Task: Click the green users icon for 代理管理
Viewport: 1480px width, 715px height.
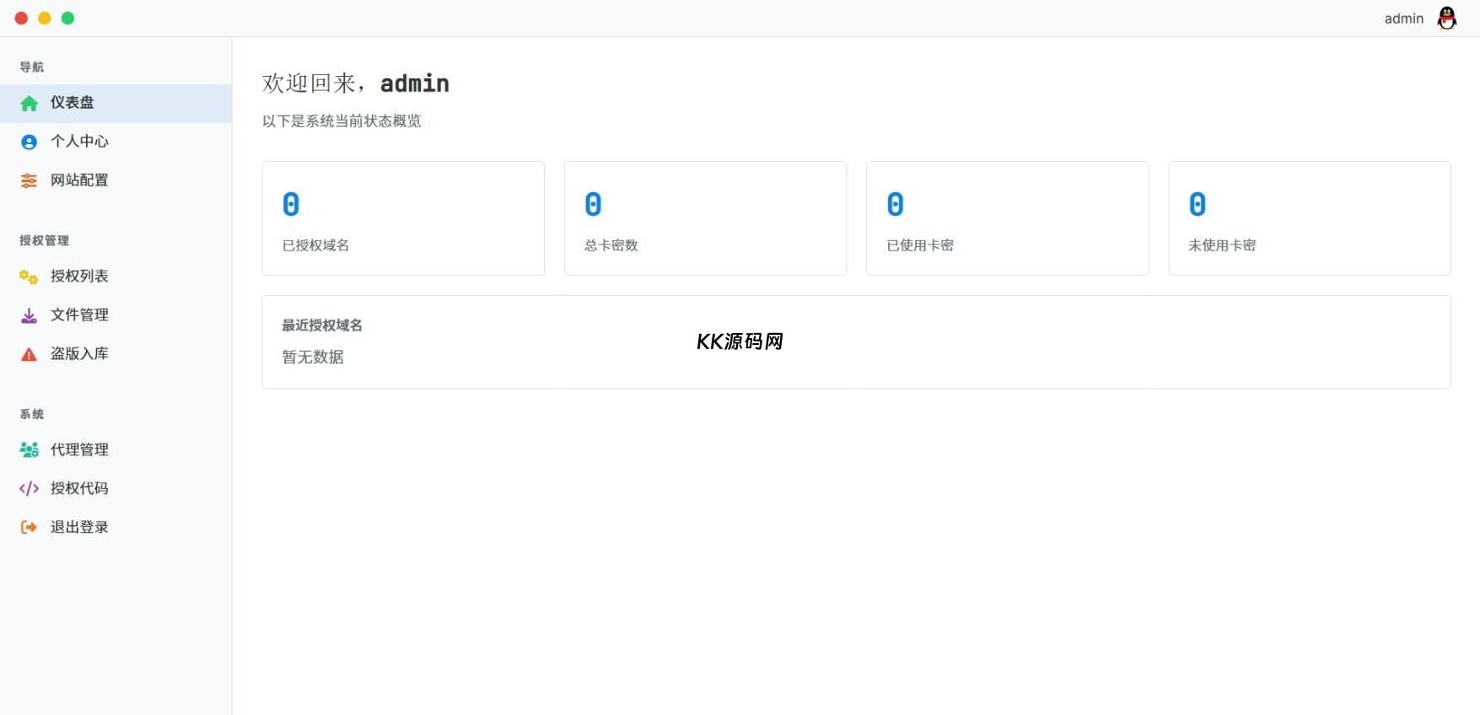Action: coord(29,450)
